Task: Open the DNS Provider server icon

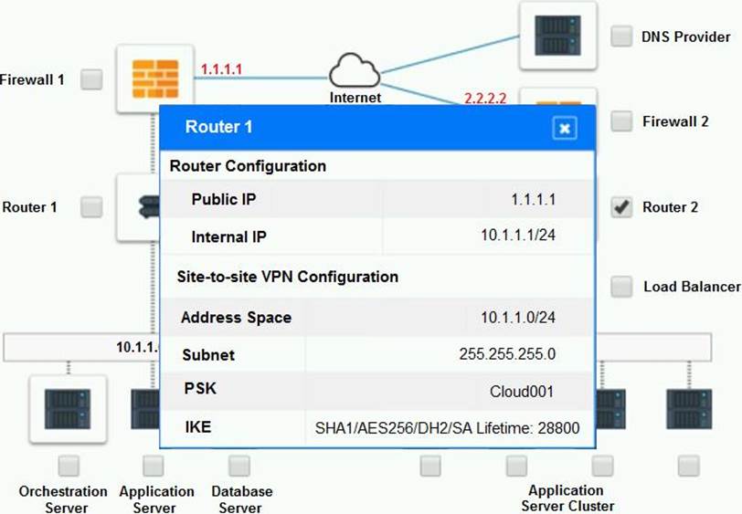Action: [557, 37]
